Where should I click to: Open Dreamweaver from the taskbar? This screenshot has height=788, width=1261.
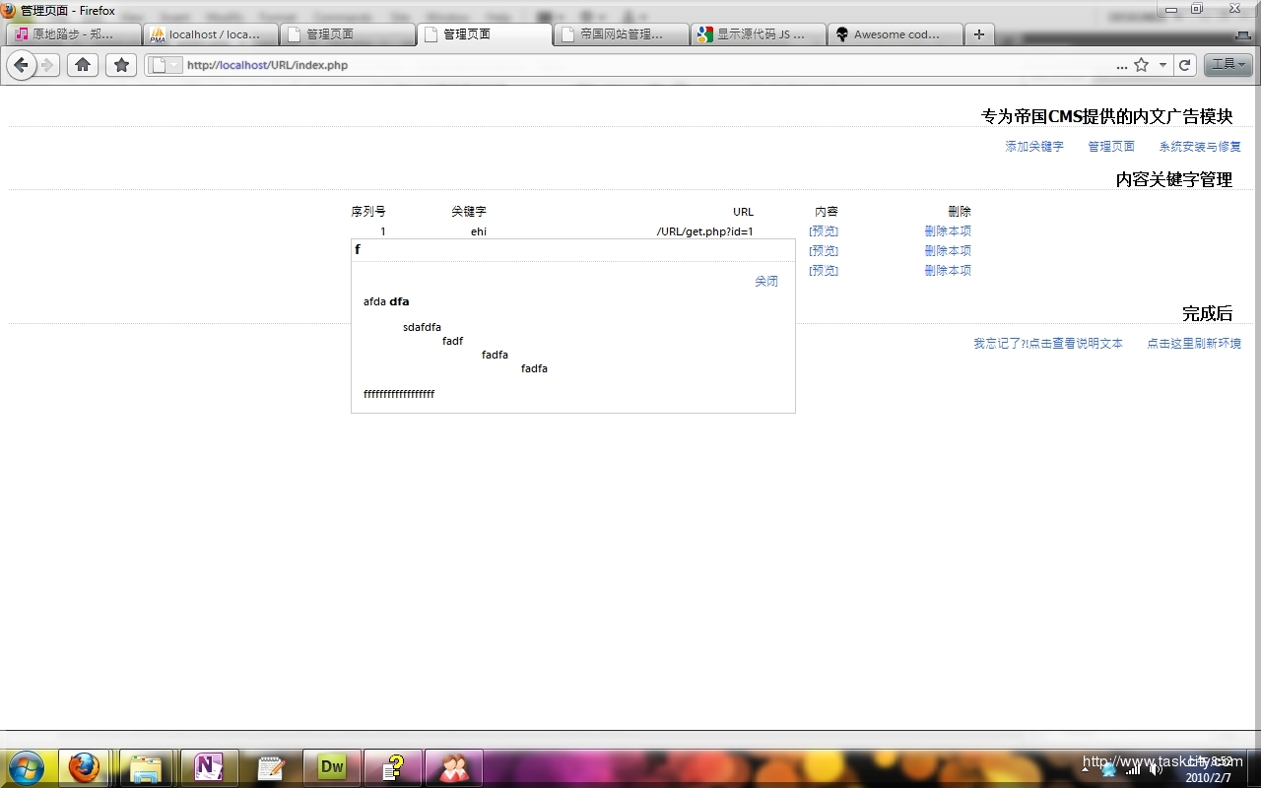[332, 767]
